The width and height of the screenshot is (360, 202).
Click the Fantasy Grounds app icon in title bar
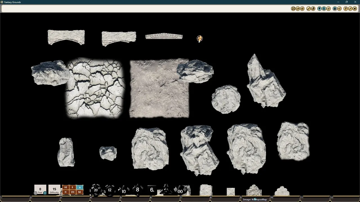pos(2,2)
